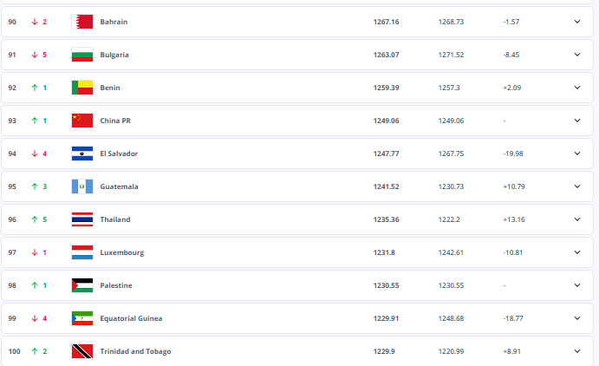Click the Guatemala flag icon
Viewport: 599px width, 366px height.
(x=81, y=186)
